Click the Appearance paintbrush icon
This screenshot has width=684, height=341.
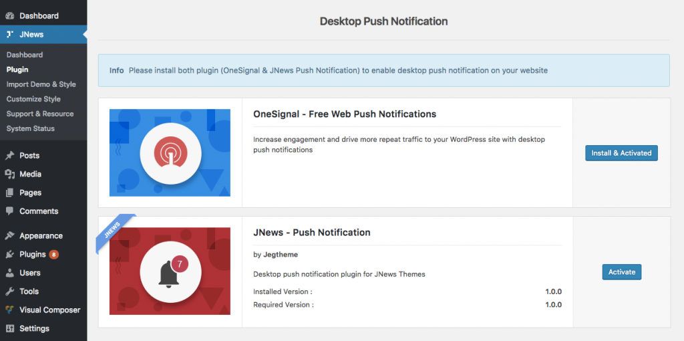[x=9, y=236]
